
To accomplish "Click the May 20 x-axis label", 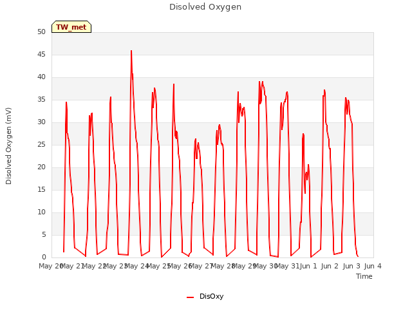I will pyautogui.click(x=50, y=266).
